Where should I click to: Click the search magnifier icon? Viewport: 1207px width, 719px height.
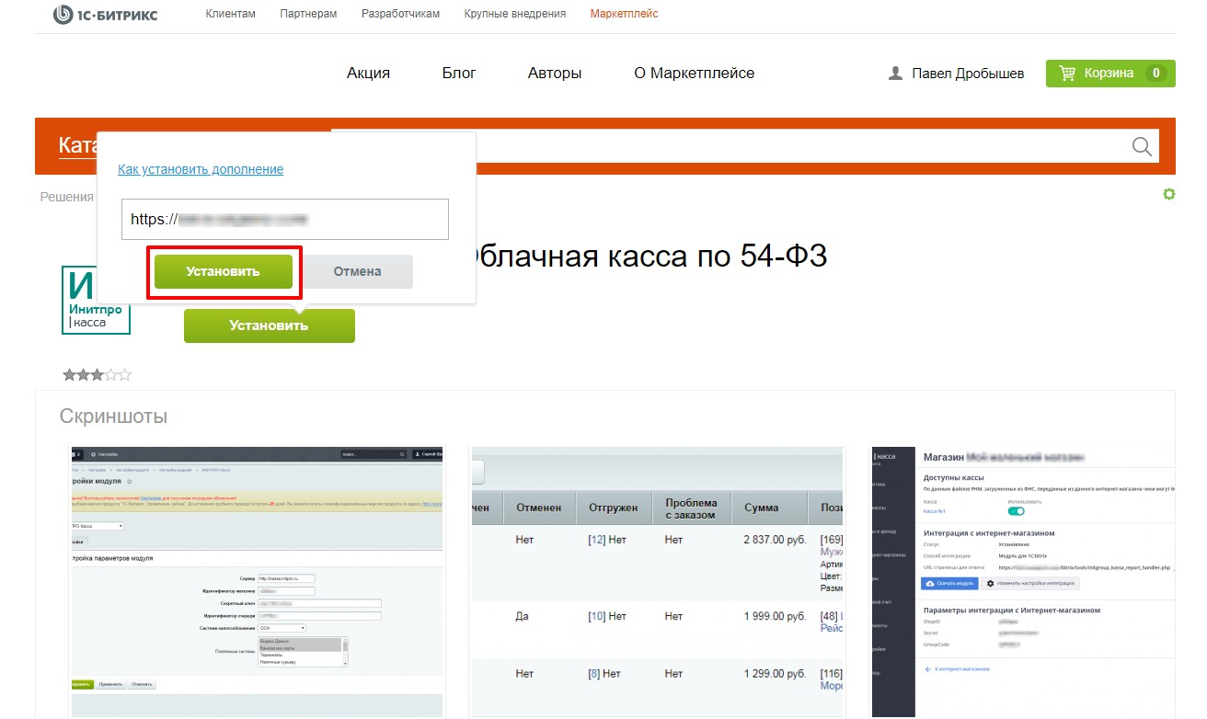pos(1142,146)
